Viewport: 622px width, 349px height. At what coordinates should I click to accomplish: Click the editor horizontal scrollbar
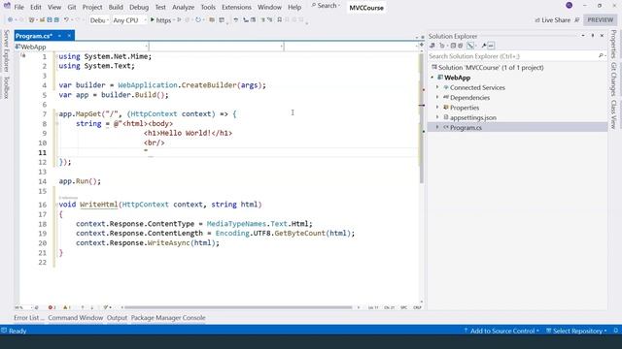pyautogui.click(x=238, y=307)
